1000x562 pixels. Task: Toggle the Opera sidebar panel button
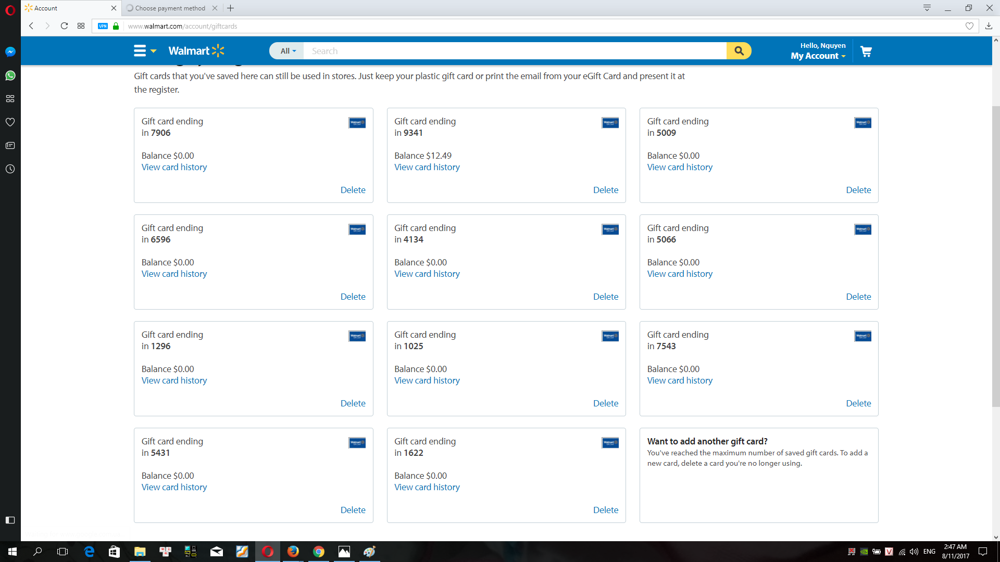point(10,520)
